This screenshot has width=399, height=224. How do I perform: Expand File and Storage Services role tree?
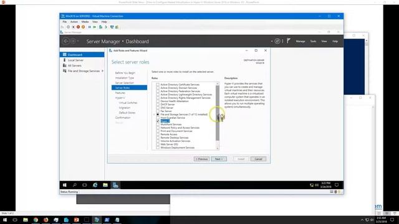pos(154,114)
